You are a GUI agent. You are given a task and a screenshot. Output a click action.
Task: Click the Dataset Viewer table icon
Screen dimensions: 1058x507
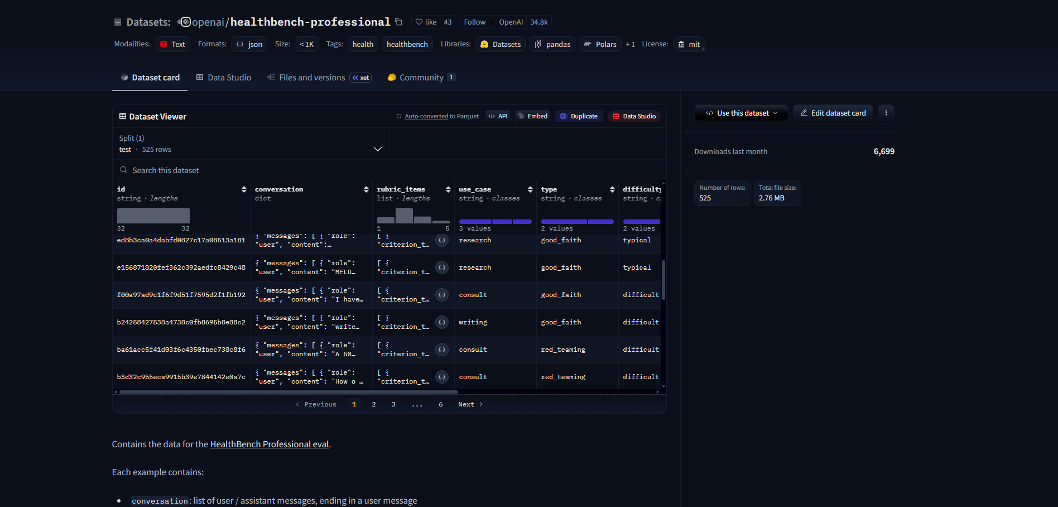(123, 116)
